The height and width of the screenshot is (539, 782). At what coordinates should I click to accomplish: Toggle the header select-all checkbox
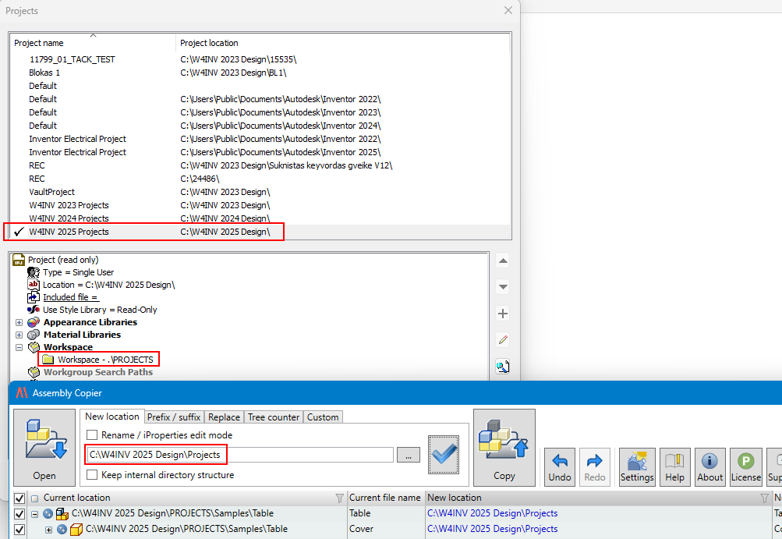tap(19, 498)
